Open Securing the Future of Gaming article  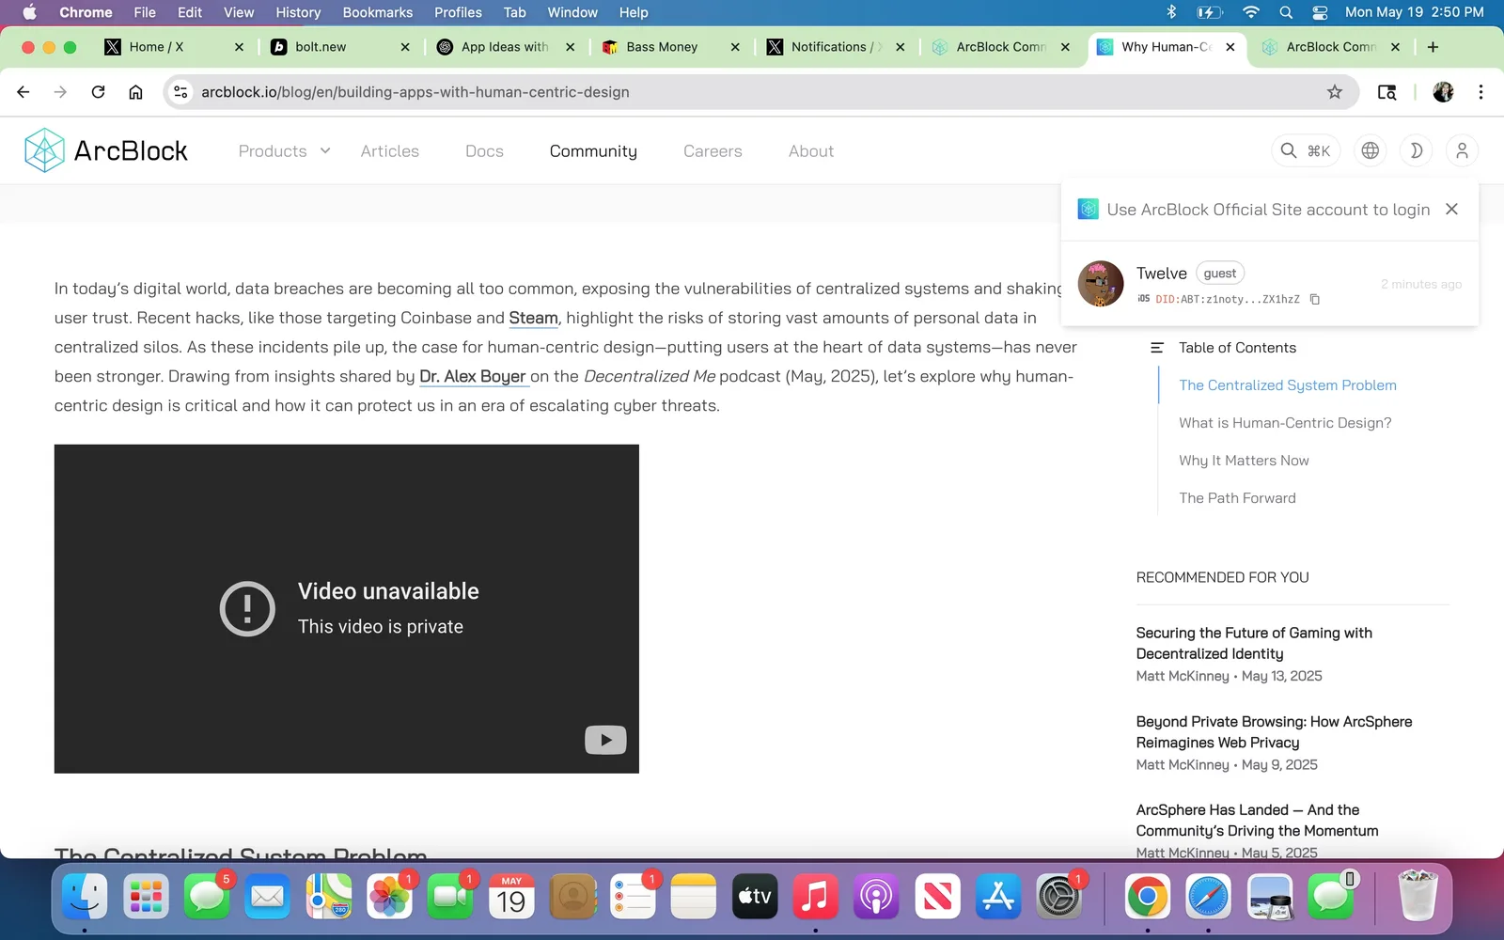point(1254,643)
